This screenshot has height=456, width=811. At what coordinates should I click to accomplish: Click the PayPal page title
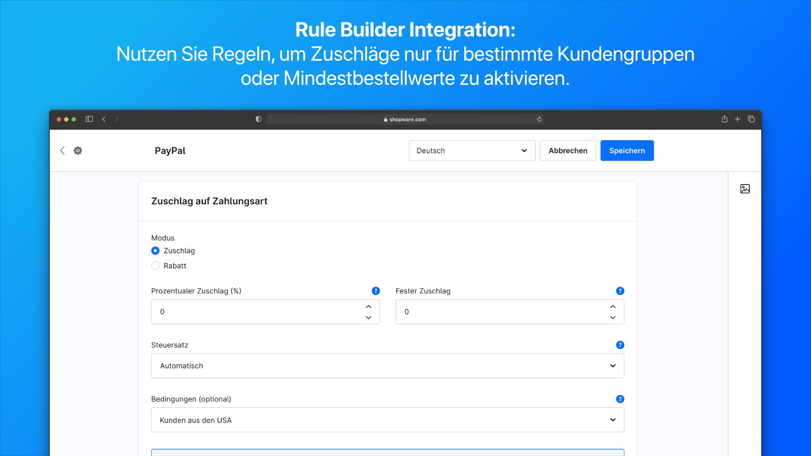(x=170, y=151)
